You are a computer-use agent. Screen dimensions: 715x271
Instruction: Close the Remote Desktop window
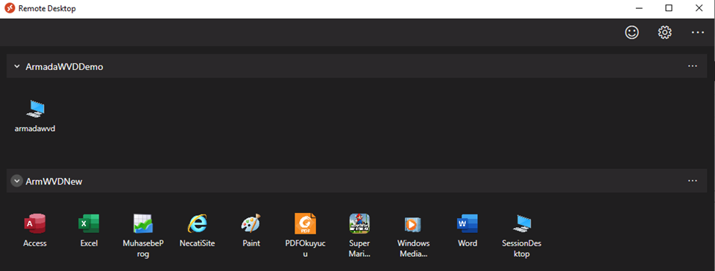(699, 8)
